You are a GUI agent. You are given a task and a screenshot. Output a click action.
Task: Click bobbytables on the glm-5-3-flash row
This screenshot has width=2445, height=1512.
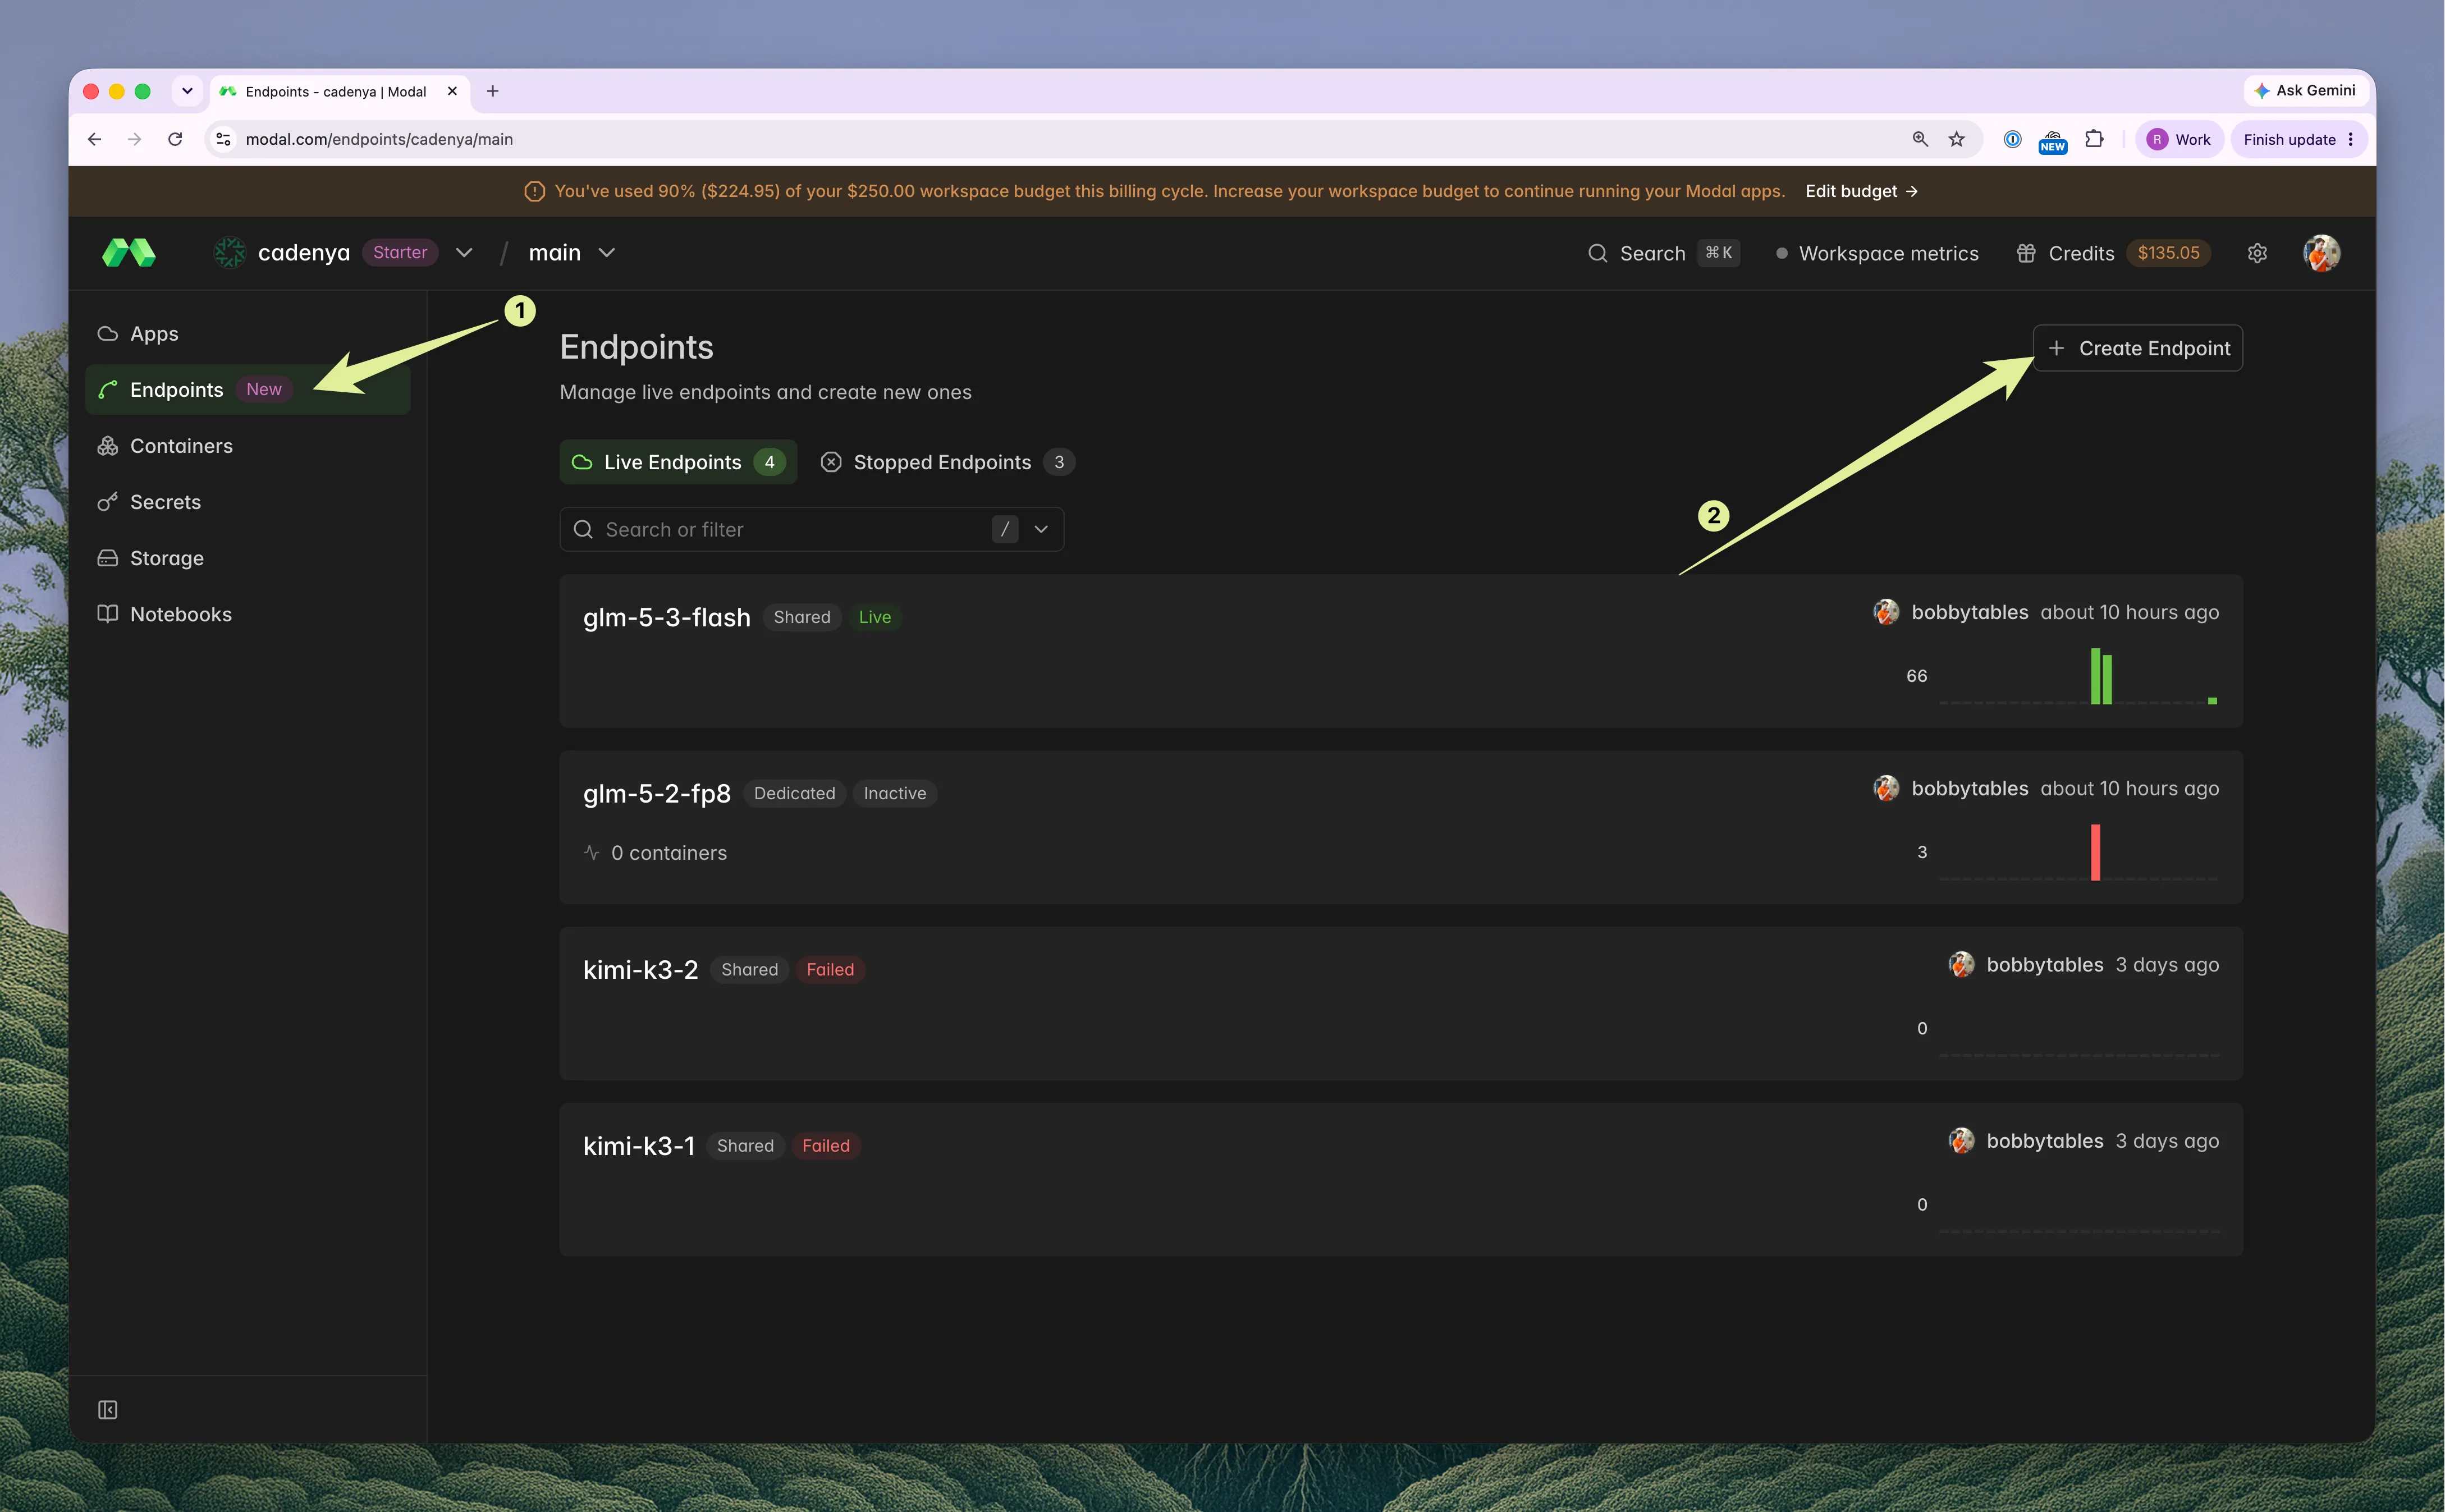[1970, 612]
